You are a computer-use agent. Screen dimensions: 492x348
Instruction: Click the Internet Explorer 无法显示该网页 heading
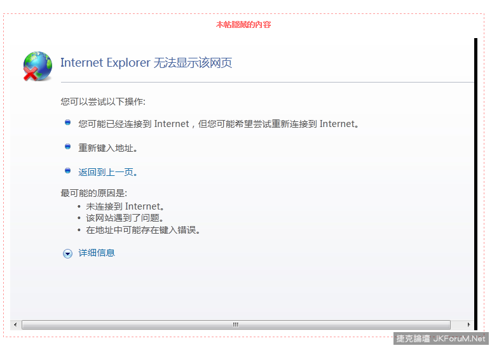146,63
